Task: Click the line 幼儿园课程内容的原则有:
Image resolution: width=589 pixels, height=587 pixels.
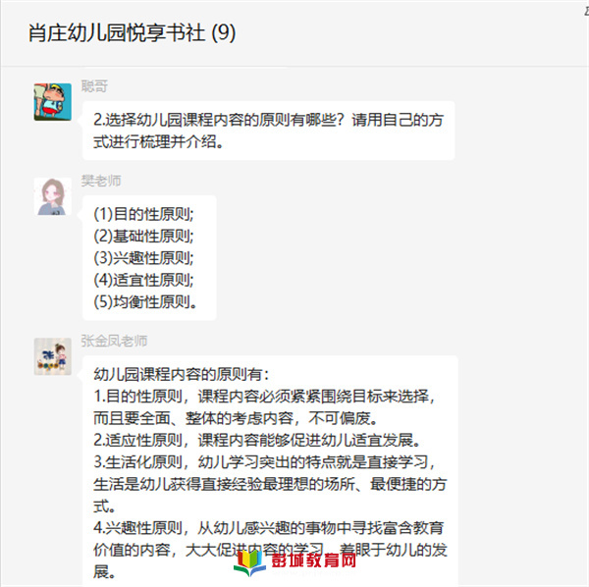Action: (182, 374)
